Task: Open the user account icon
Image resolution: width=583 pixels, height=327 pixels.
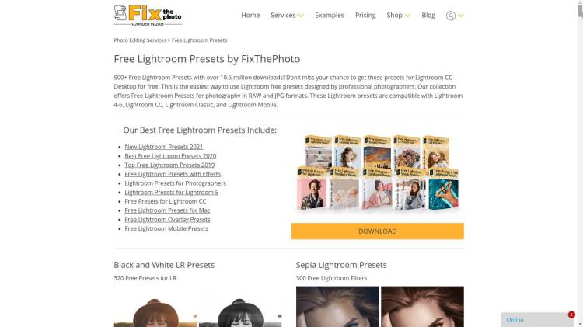Action: coord(451,16)
